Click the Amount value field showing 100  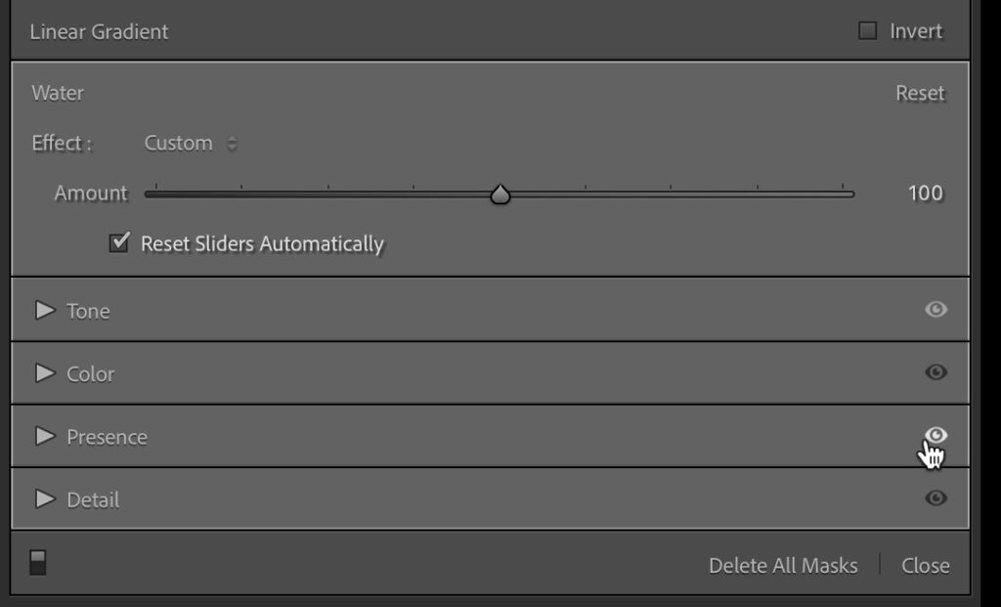[x=925, y=193]
